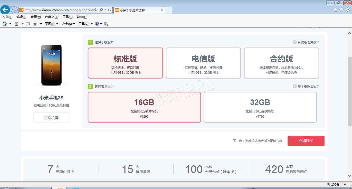This screenshot has height=189, width=352.
Task: Expand the feeds dropdown arrow
Action: (x=22, y=24)
